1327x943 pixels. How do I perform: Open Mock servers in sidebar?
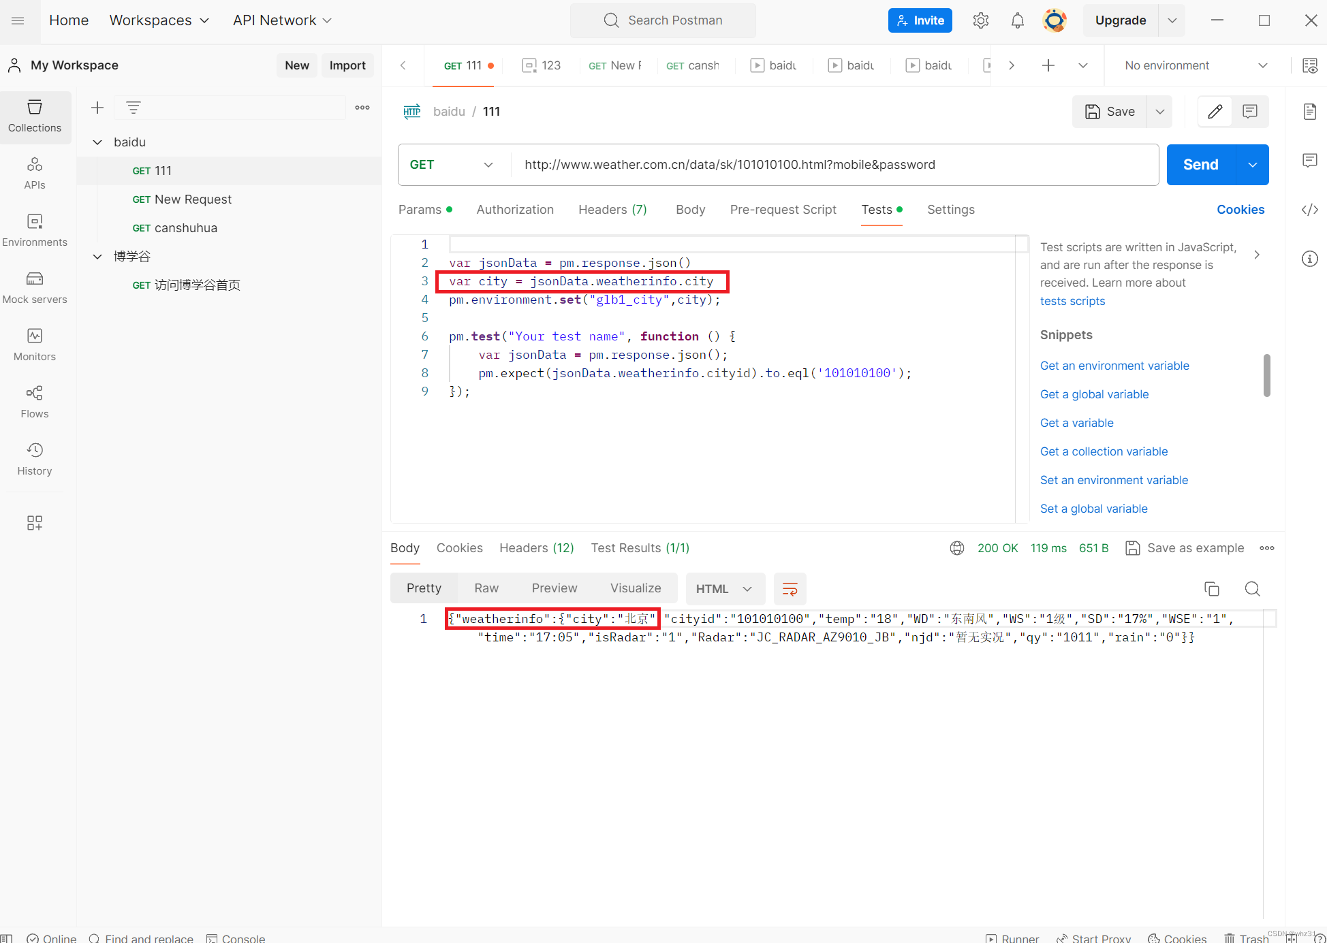click(35, 287)
